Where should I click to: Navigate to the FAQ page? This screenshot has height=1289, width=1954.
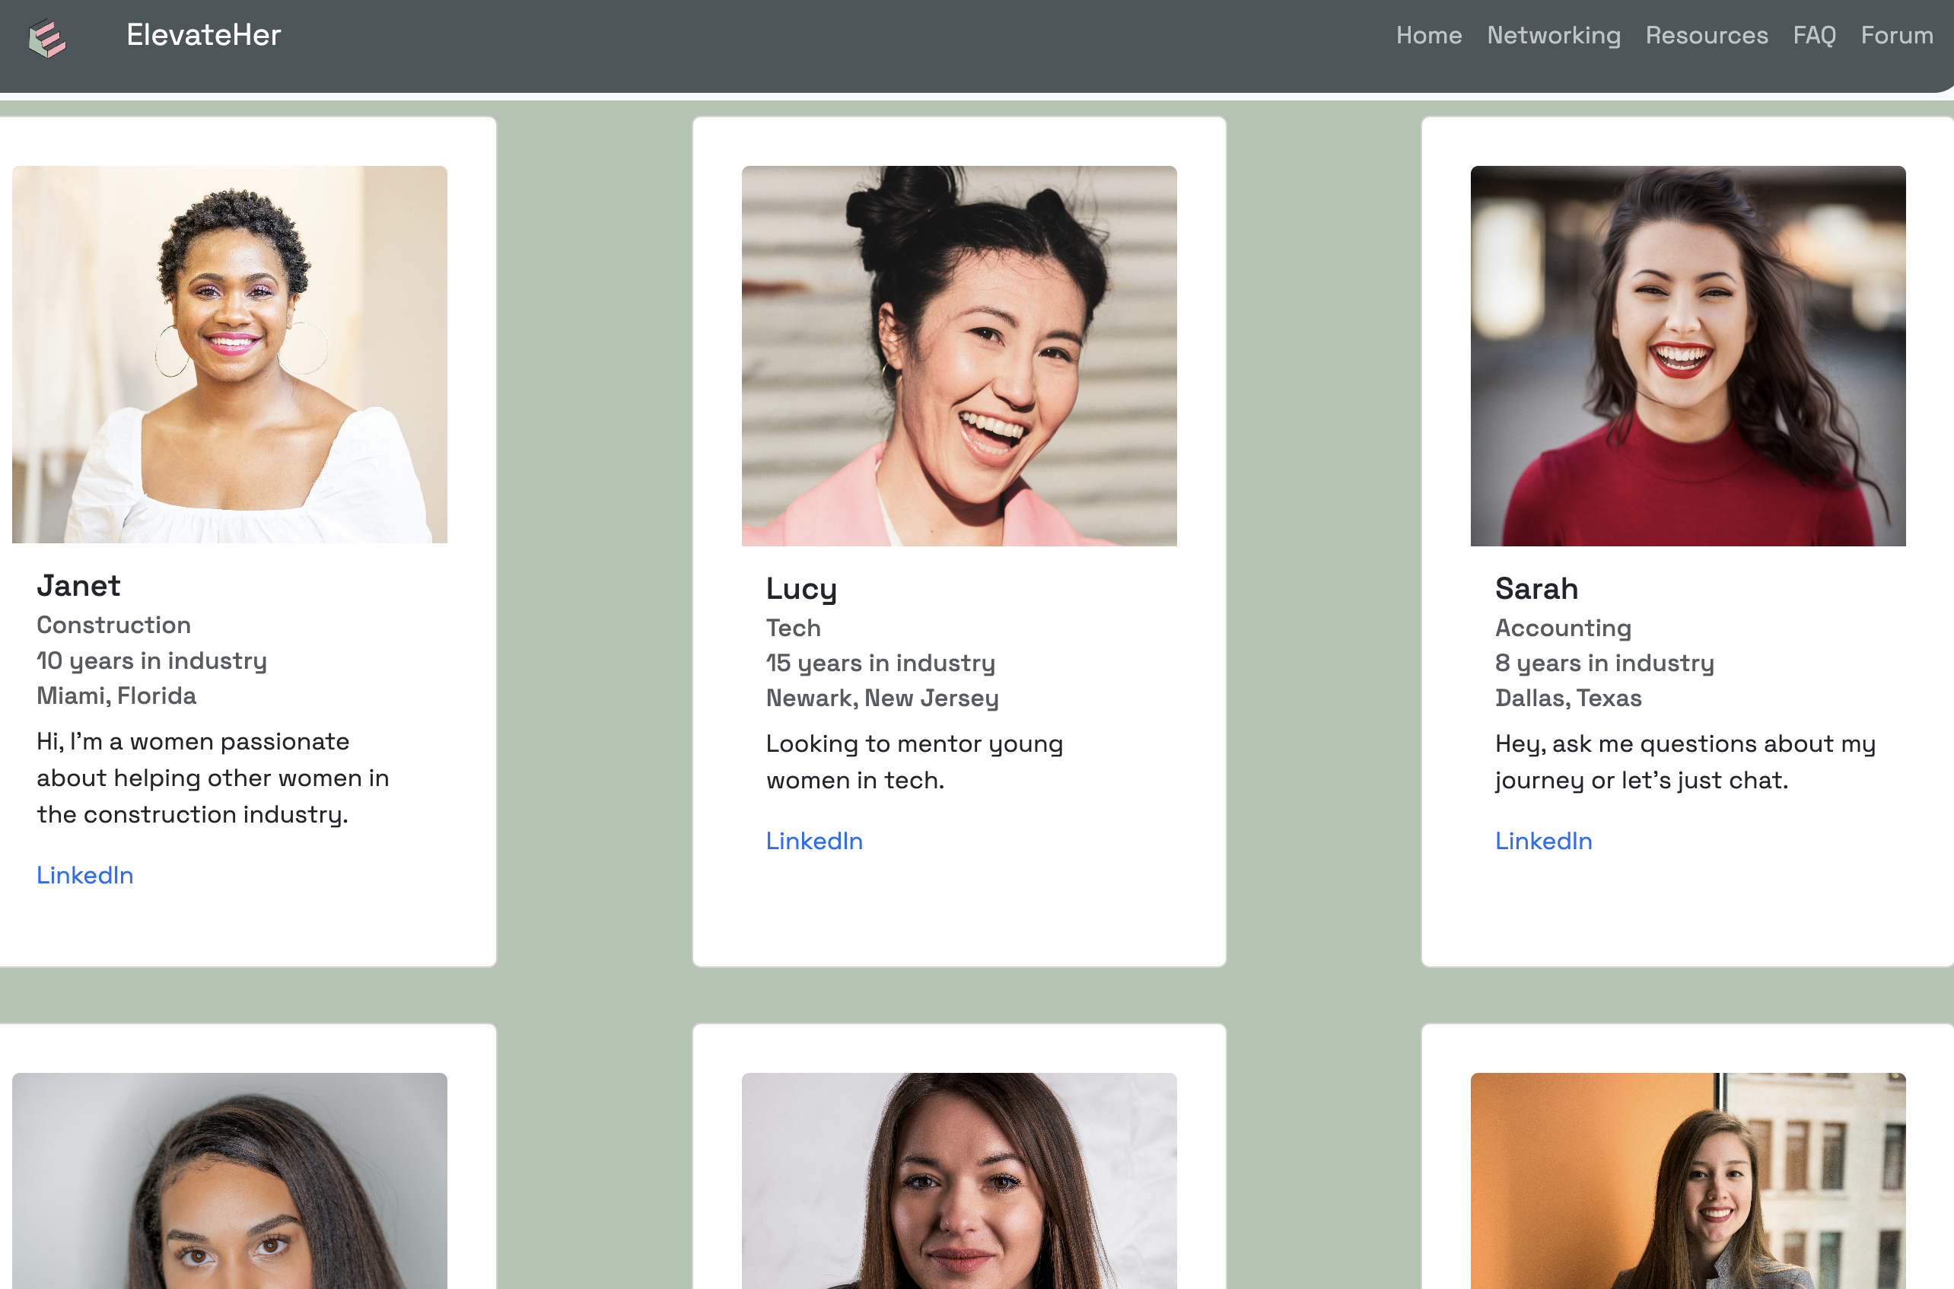point(1813,35)
